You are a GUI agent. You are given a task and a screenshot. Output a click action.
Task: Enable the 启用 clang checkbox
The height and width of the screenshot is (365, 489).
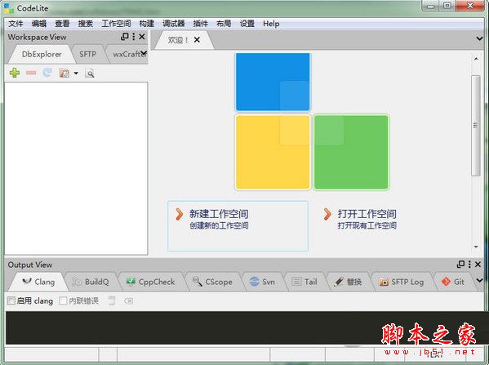coord(11,300)
